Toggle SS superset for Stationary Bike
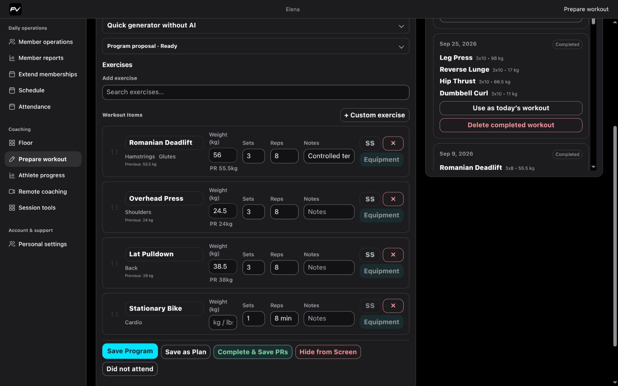 tap(370, 306)
